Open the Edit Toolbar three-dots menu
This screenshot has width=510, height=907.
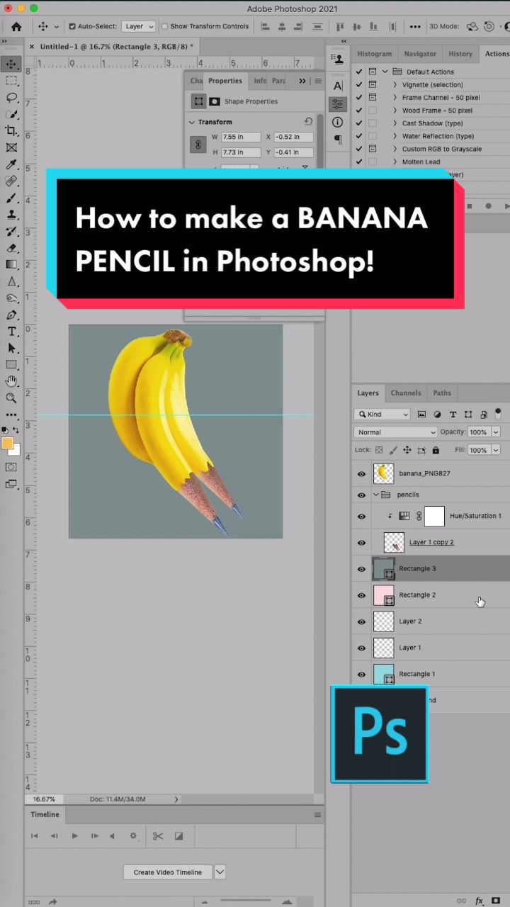click(x=11, y=415)
